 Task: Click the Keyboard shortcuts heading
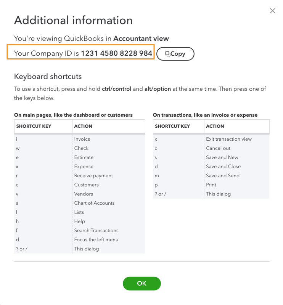(x=48, y=76)
